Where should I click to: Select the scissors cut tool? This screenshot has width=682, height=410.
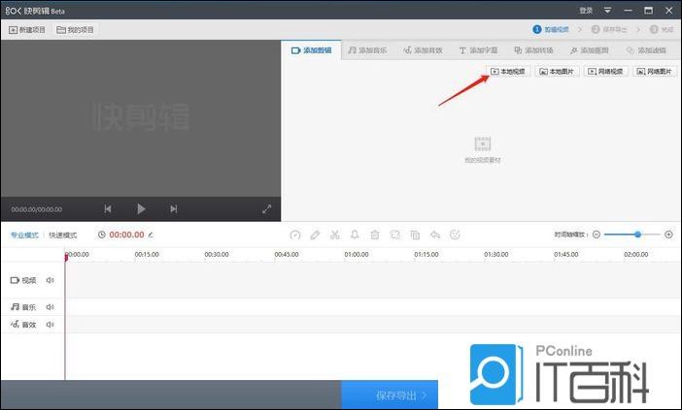[334, 235]
